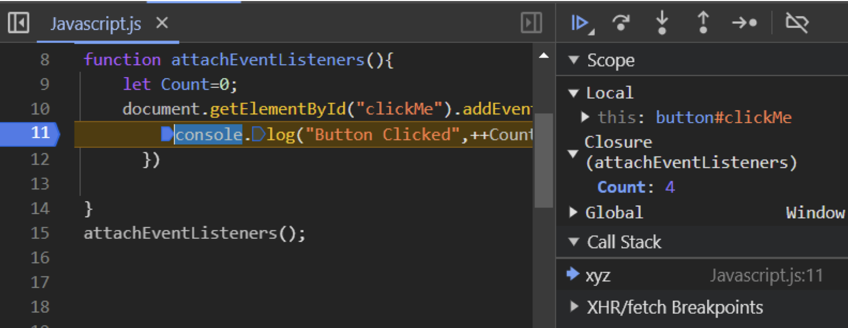Screen dimensions: 848x328
Task: Collapse the Call Stack section
Action: click(x=574, y=242)
